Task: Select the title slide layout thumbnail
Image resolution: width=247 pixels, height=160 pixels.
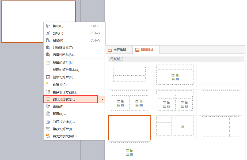Action: pyautogui.click(x=130, y=76)
